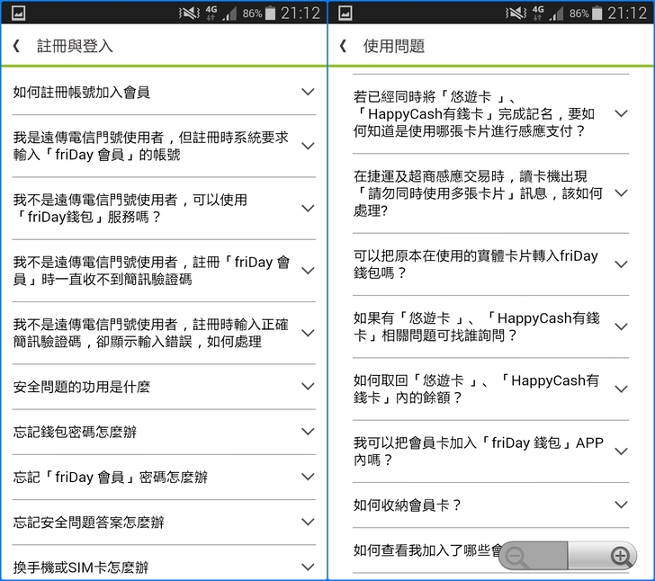Open picture notification icon in right status bar

pos(345,13)
